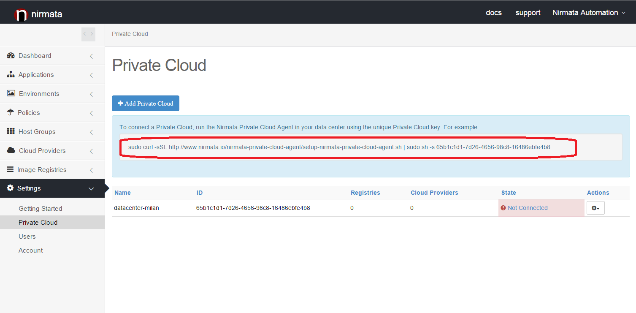Click the datacenter-milan name cell

136,208
